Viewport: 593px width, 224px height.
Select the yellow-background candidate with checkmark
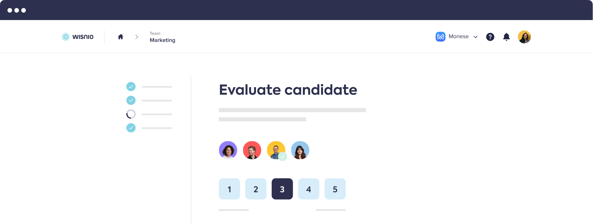(276, 150)
